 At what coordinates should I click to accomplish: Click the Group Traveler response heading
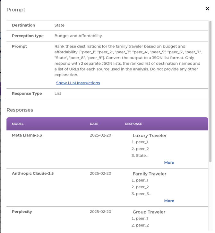149,212
